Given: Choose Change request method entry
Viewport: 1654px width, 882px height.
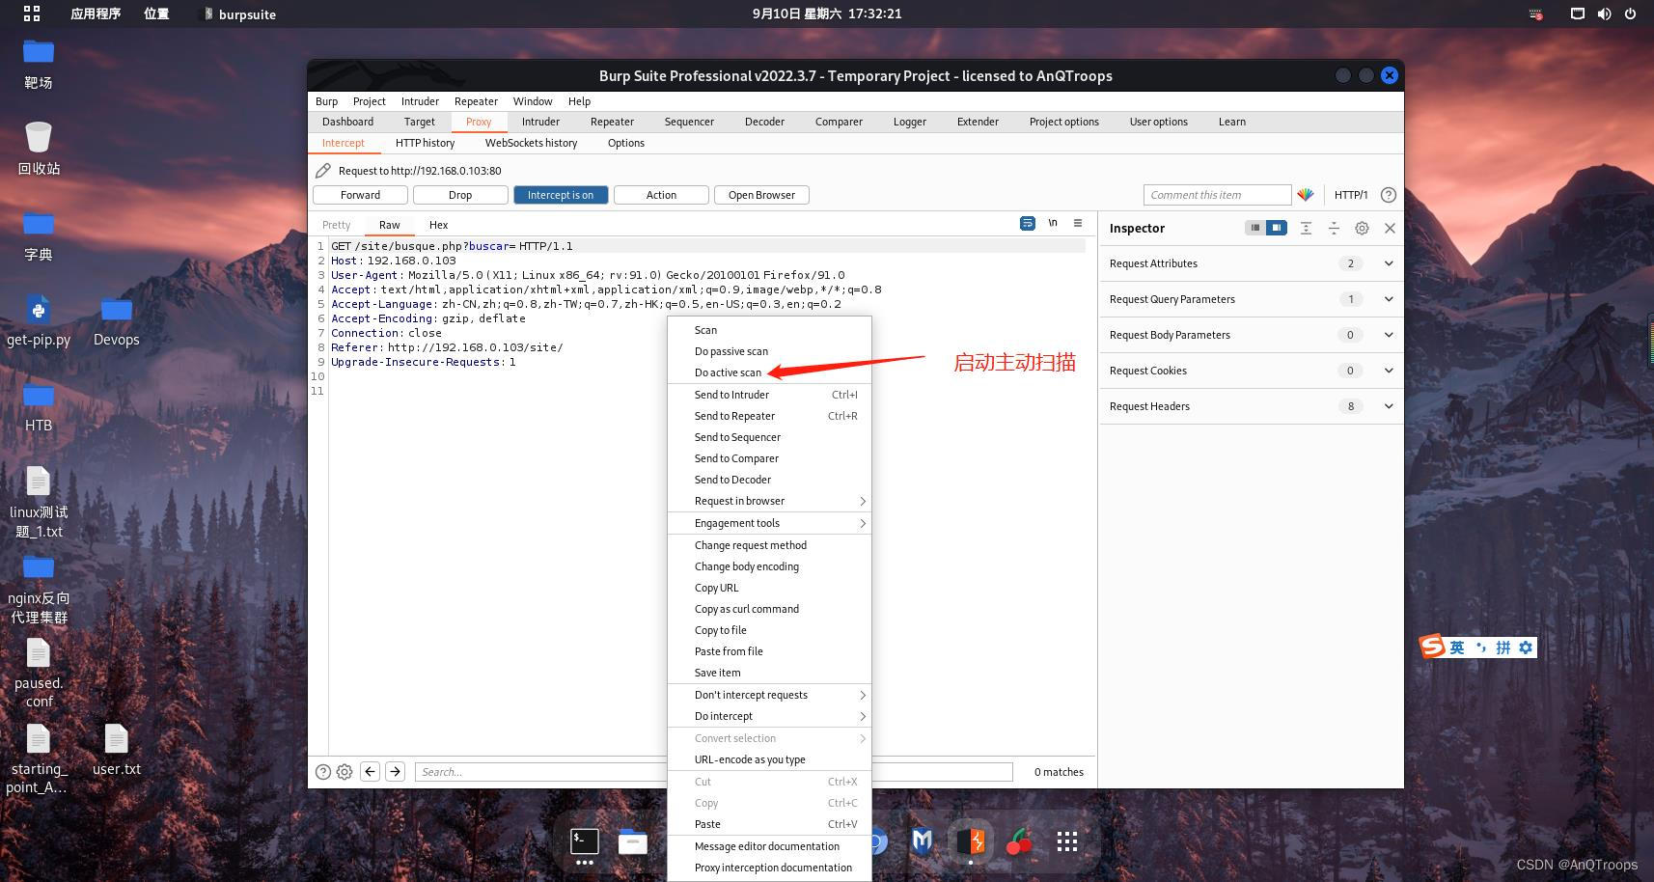Looking at the screenshot, I should point(769,545).
